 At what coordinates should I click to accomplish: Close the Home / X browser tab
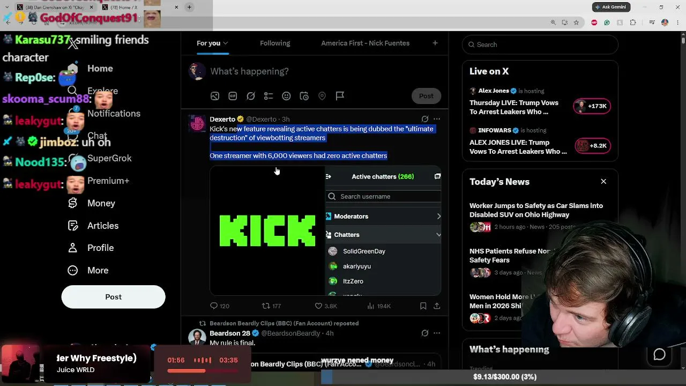(x=176, y=7)
